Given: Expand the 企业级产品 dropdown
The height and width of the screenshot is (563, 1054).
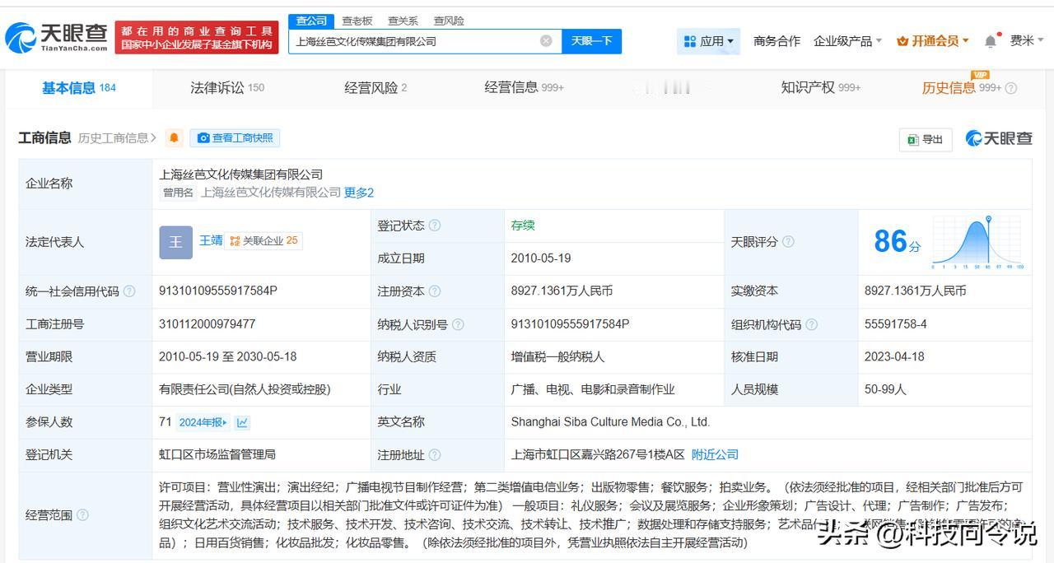Looking at the screenshot, I should 847,41.
